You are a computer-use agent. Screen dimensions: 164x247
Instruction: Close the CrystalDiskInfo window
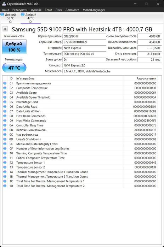pyautogui.click(x=158, y=4)
